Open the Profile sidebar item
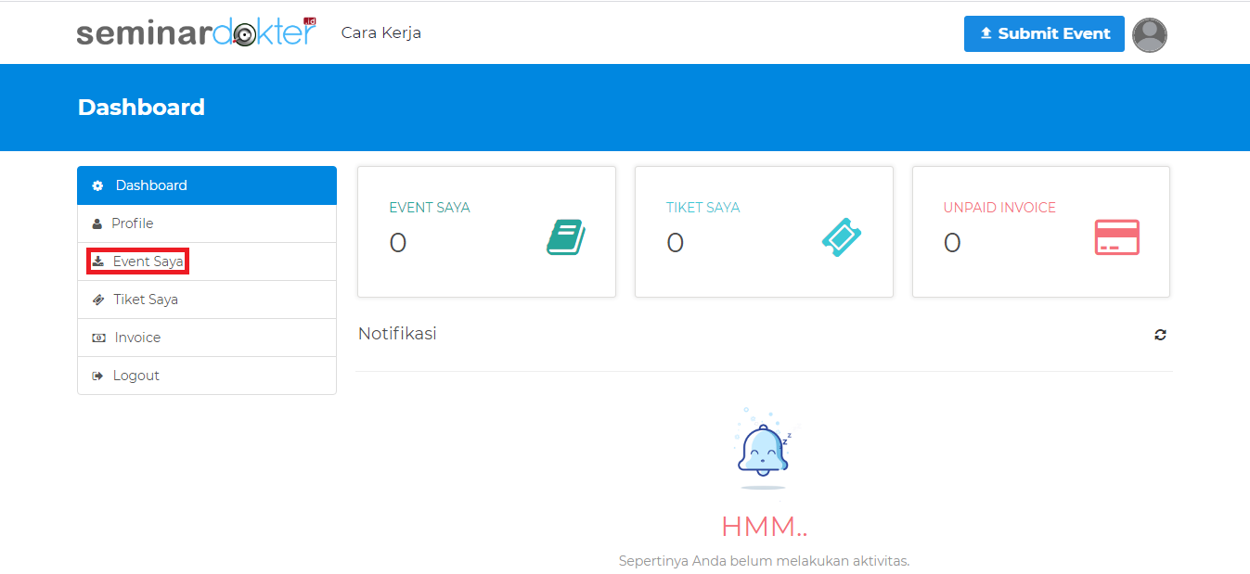Viewport: 1250px width, 574px height. tap(132, 223)
